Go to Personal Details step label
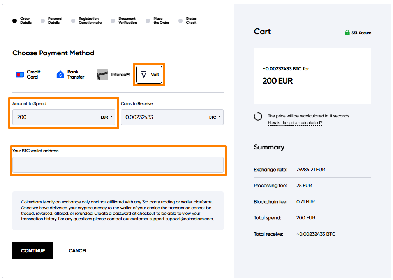This screenshot has width=393, height=280. 55,21
